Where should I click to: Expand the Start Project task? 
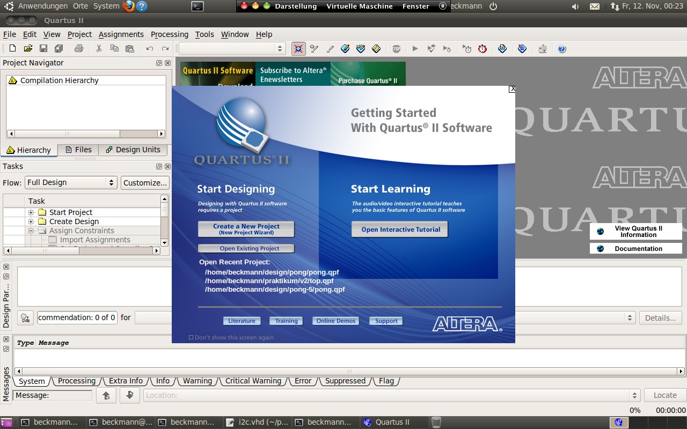coord(31,212)
